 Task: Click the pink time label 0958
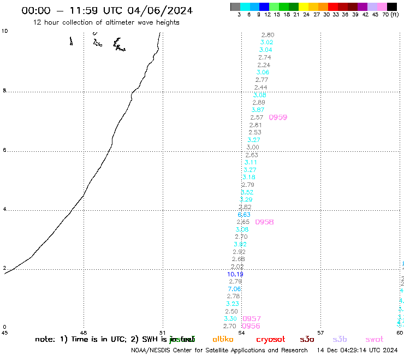coord(264,222)
